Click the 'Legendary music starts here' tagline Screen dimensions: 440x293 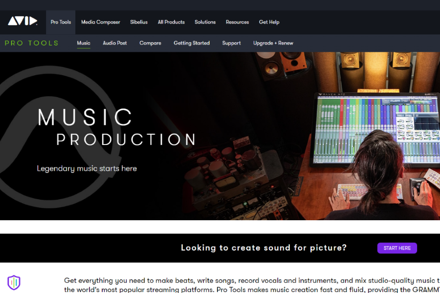(87, 168)
